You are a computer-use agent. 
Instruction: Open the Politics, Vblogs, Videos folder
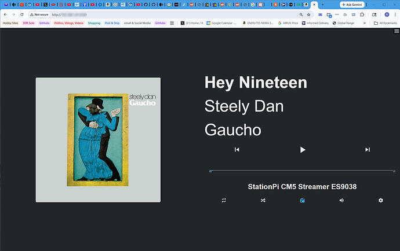pos(68,23)
